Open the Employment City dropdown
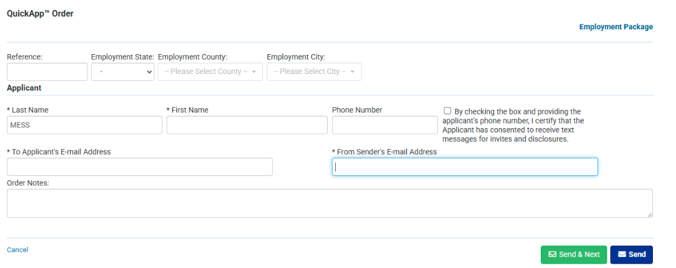The height and width of the screenshot is (268, 676). click(313, 72)
